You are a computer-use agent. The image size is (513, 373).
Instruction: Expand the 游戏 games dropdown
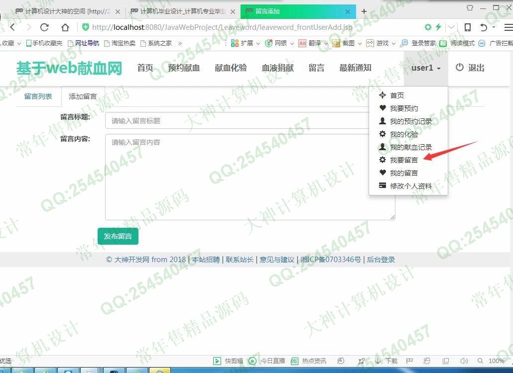(x=393, y=43)
